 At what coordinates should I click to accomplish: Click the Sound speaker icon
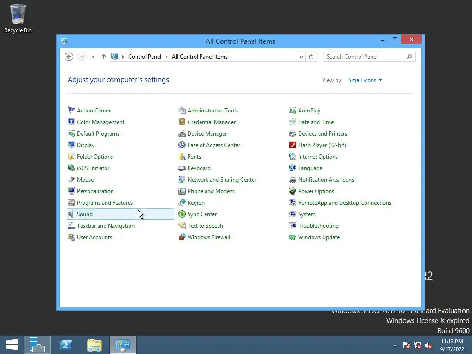pos(71,214)
